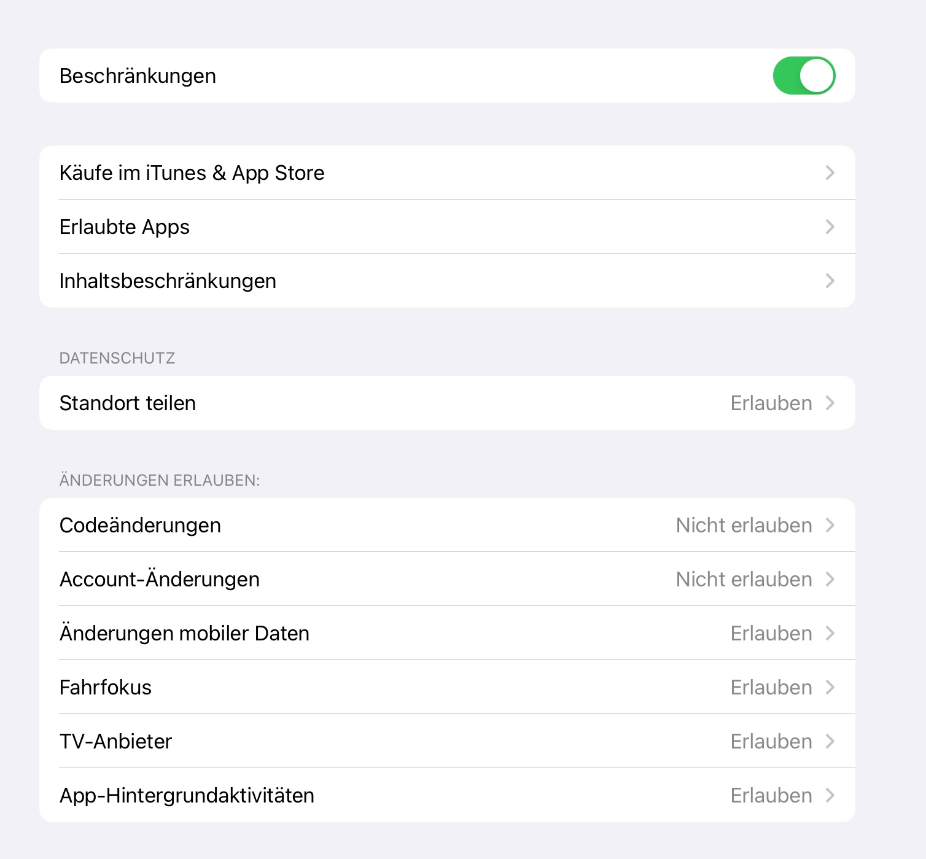Open Codeänderungen setting
Screen dimensions: 926x859
point(140,525)
